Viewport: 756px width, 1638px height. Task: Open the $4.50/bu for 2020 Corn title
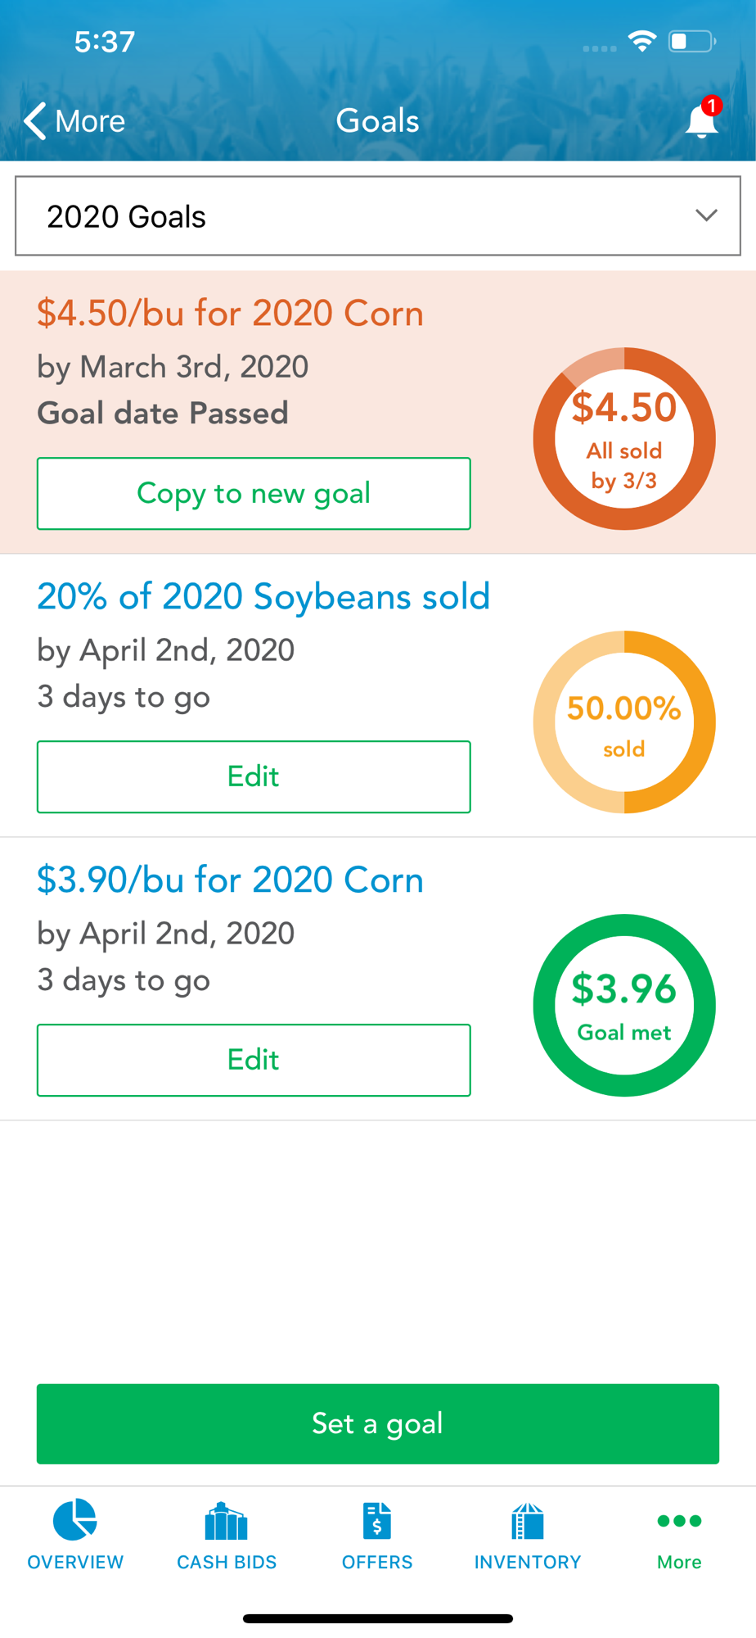click(230, 313)
